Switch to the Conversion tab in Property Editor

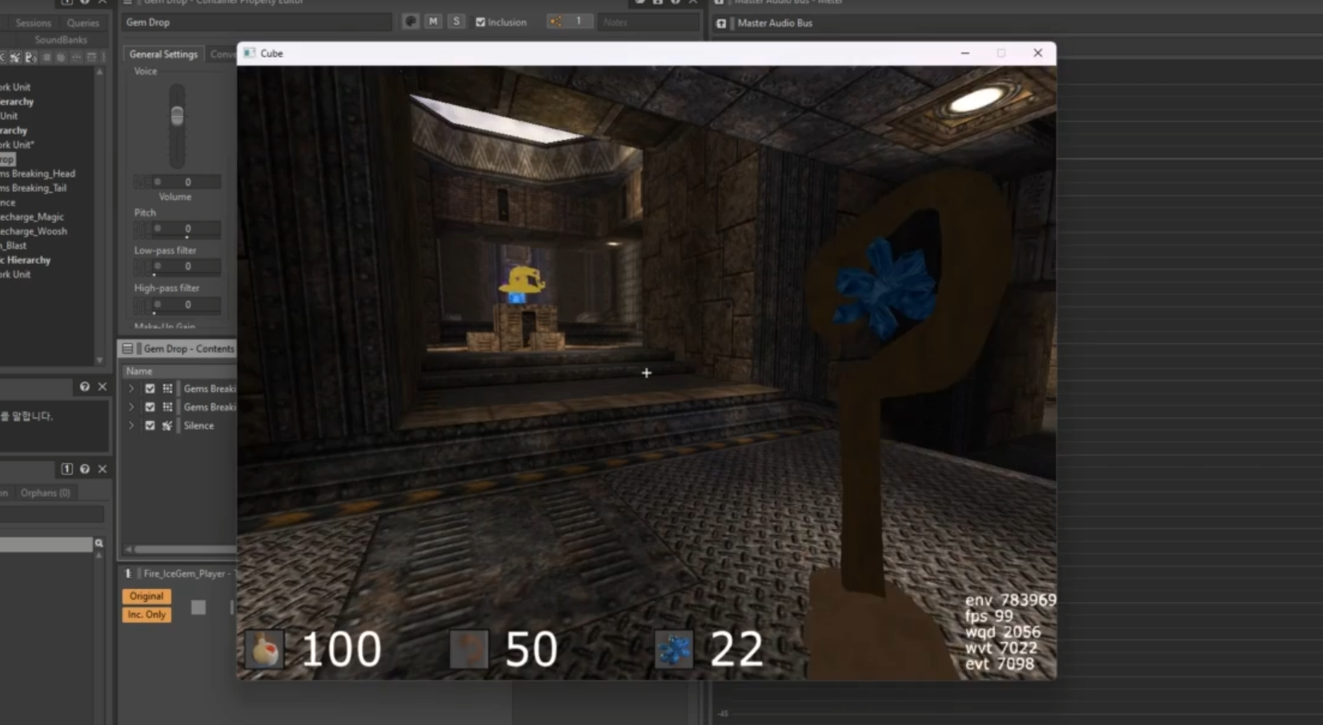click(223, 54)
